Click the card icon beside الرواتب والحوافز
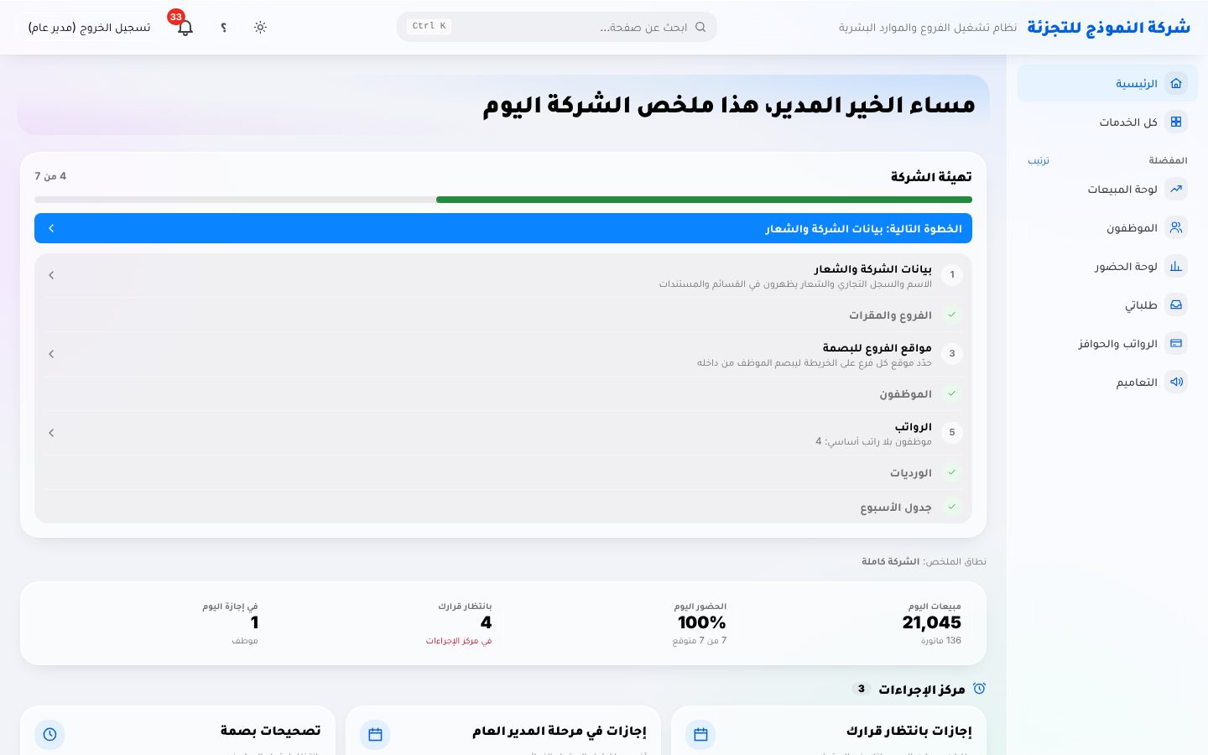Image resolution: width=1208 pixels, height=755 pixels. point(1176,343)
